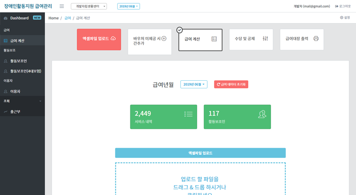Screen dimensions: 356x195
Task: Click the people icon on 활동보조인 green card
Action: pyautogui.click(x=262, y=114)
